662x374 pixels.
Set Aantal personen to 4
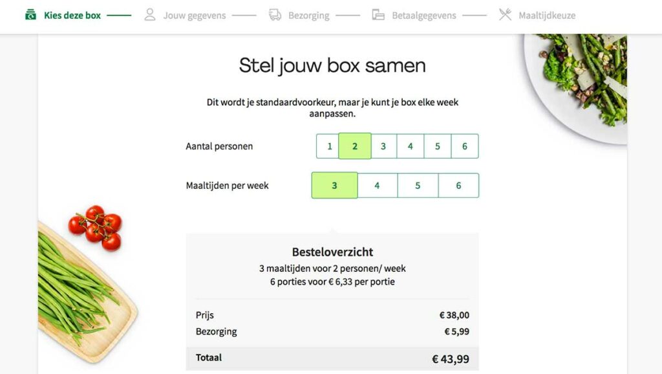411,146
